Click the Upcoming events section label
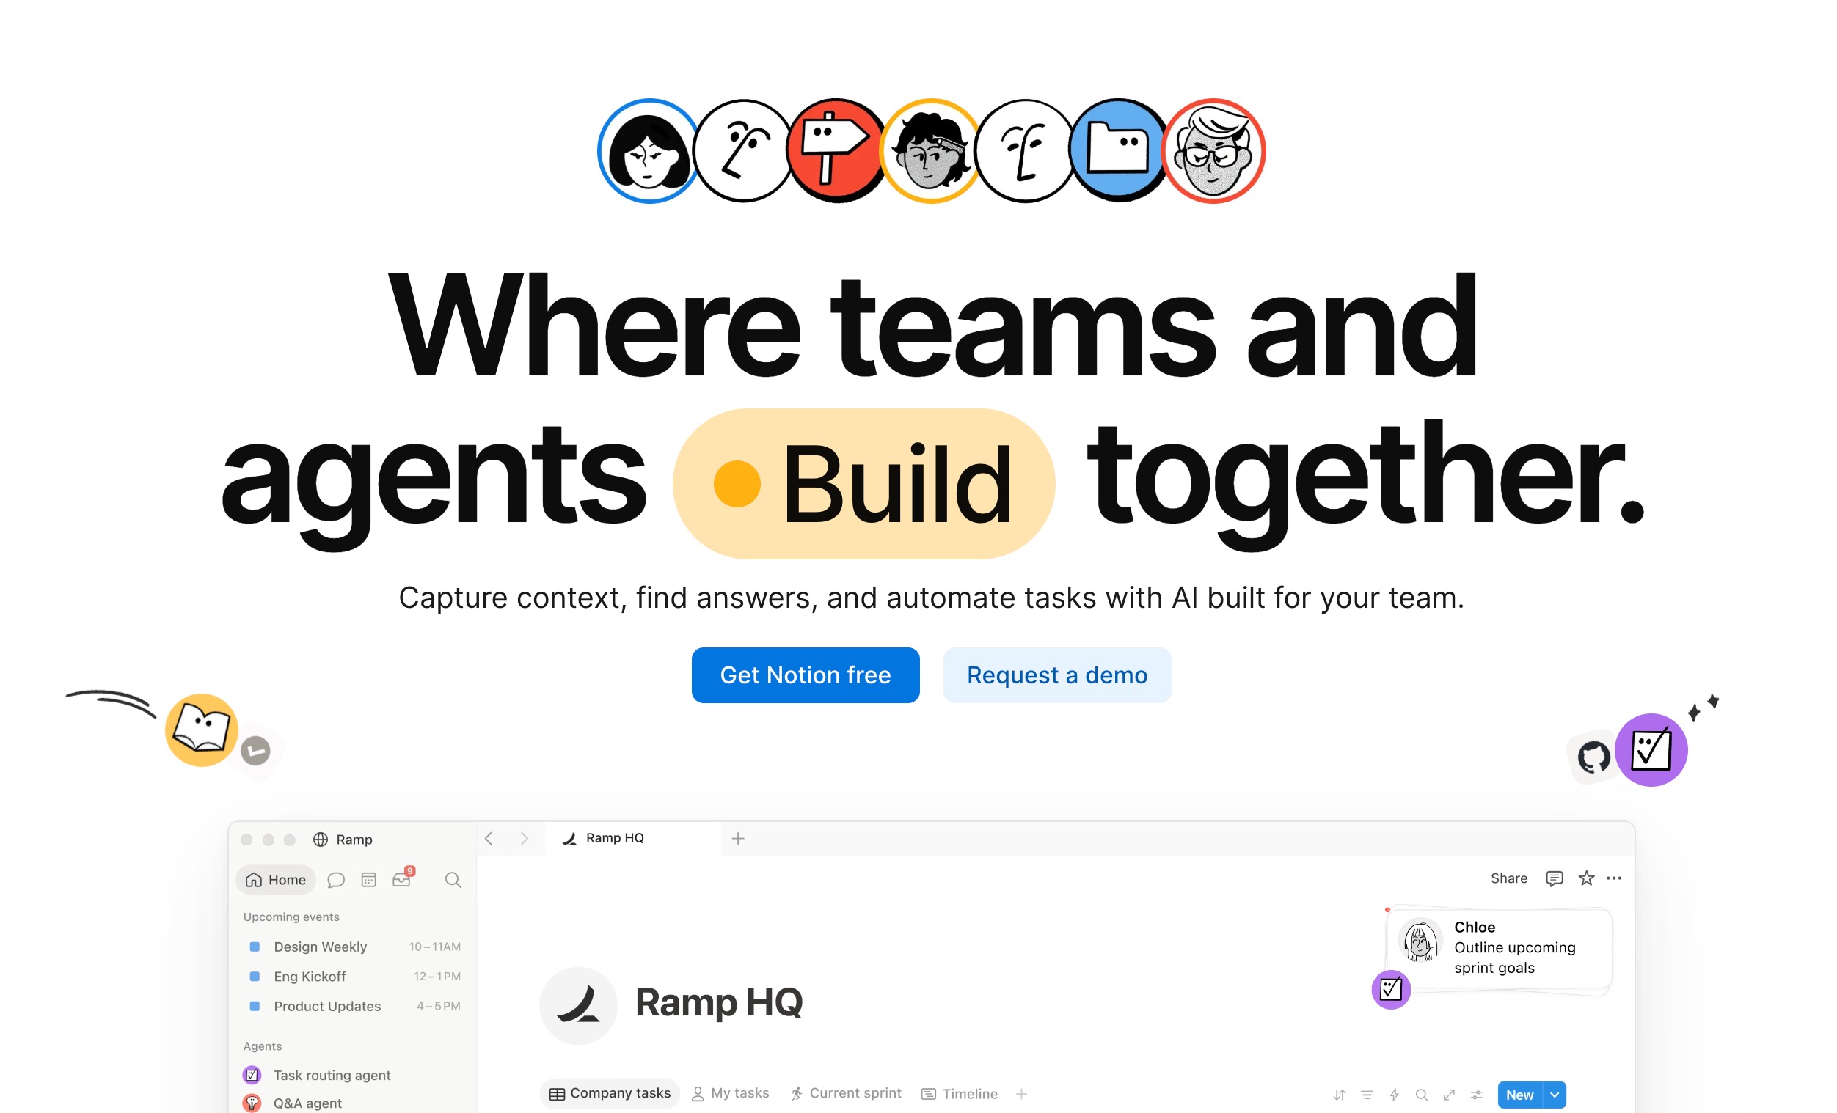This screenshot has height=1113, width=1837. [x=291, y=917]
